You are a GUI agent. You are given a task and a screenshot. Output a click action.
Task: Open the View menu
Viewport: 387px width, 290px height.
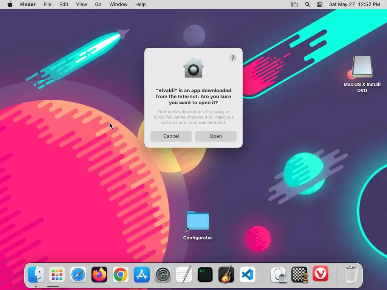(x=82, y=5)
